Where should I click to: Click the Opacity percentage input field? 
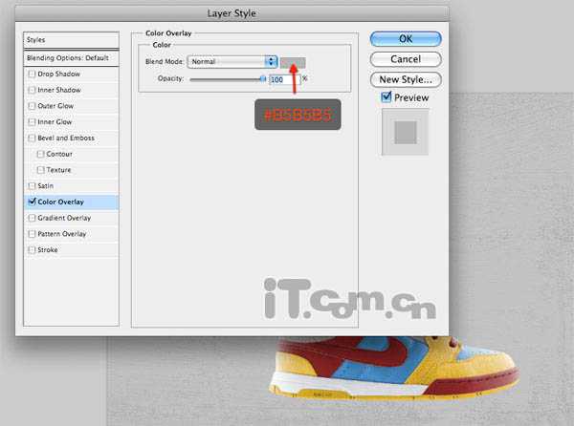click(x=284, y=79)
